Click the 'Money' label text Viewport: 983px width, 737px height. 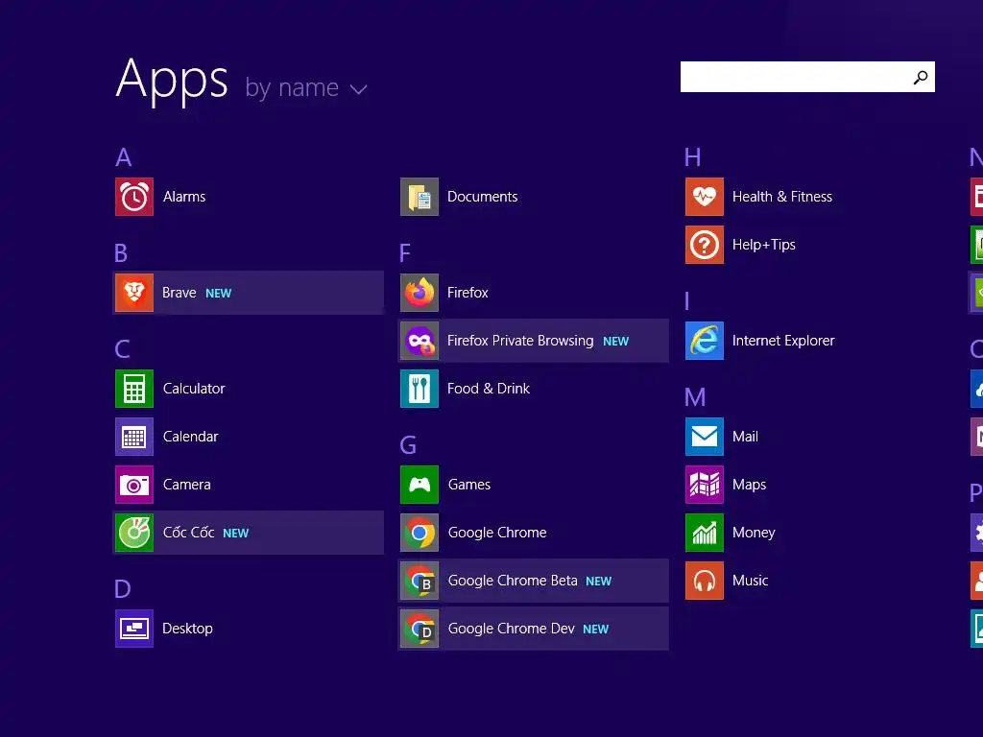point(754,533)
